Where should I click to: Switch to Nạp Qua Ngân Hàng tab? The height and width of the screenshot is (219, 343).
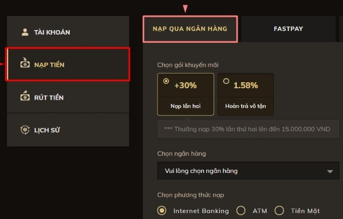pos(190,29)
